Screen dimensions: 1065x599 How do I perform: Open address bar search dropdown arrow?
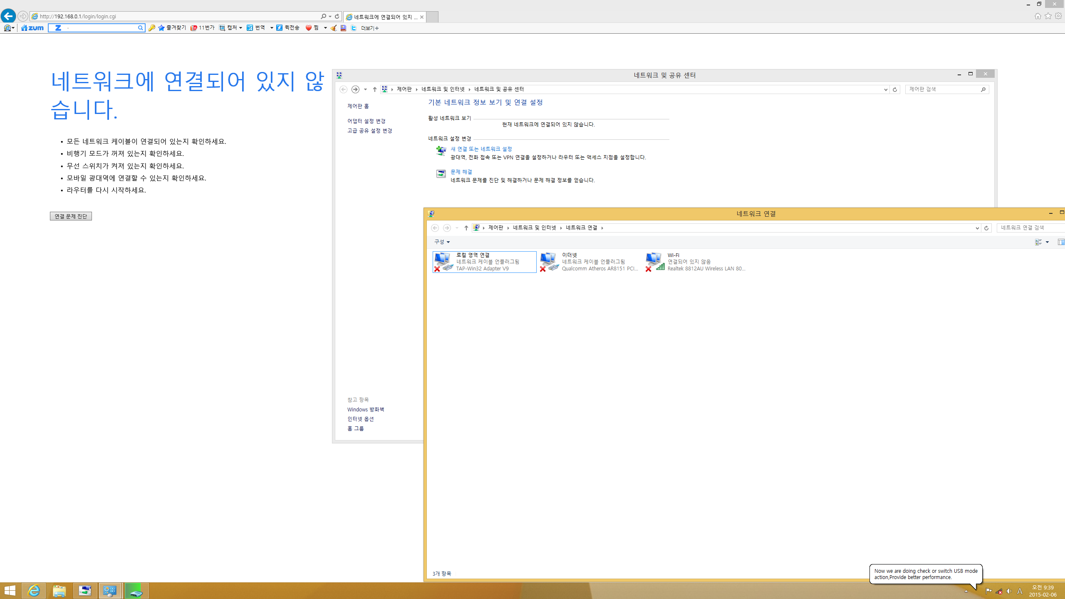pyautogui.click(x=330, y=16)
